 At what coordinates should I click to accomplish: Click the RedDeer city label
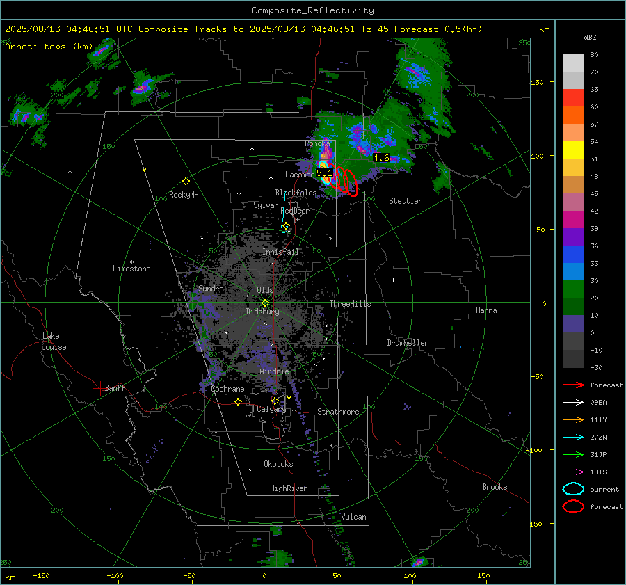pyautogui.click(x=295, y=211)
